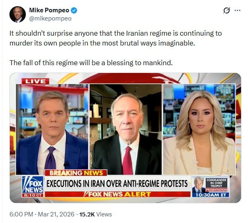Select the center guest panel of the video
Viewport: 248px width, 223px height.
pos(126,129)
